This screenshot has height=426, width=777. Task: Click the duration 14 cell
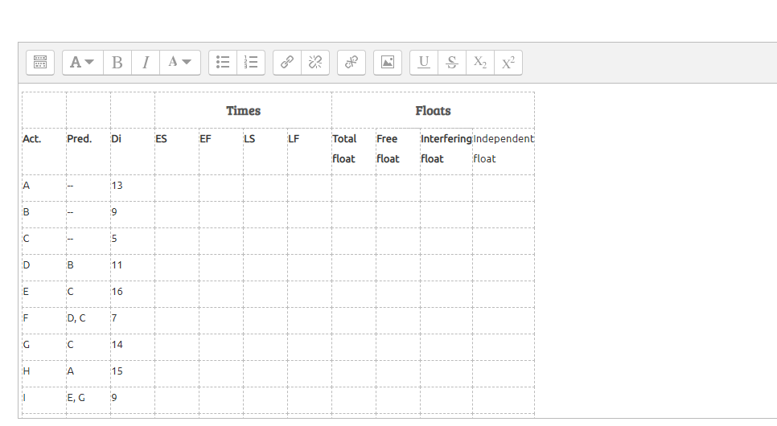pos(132,346)
